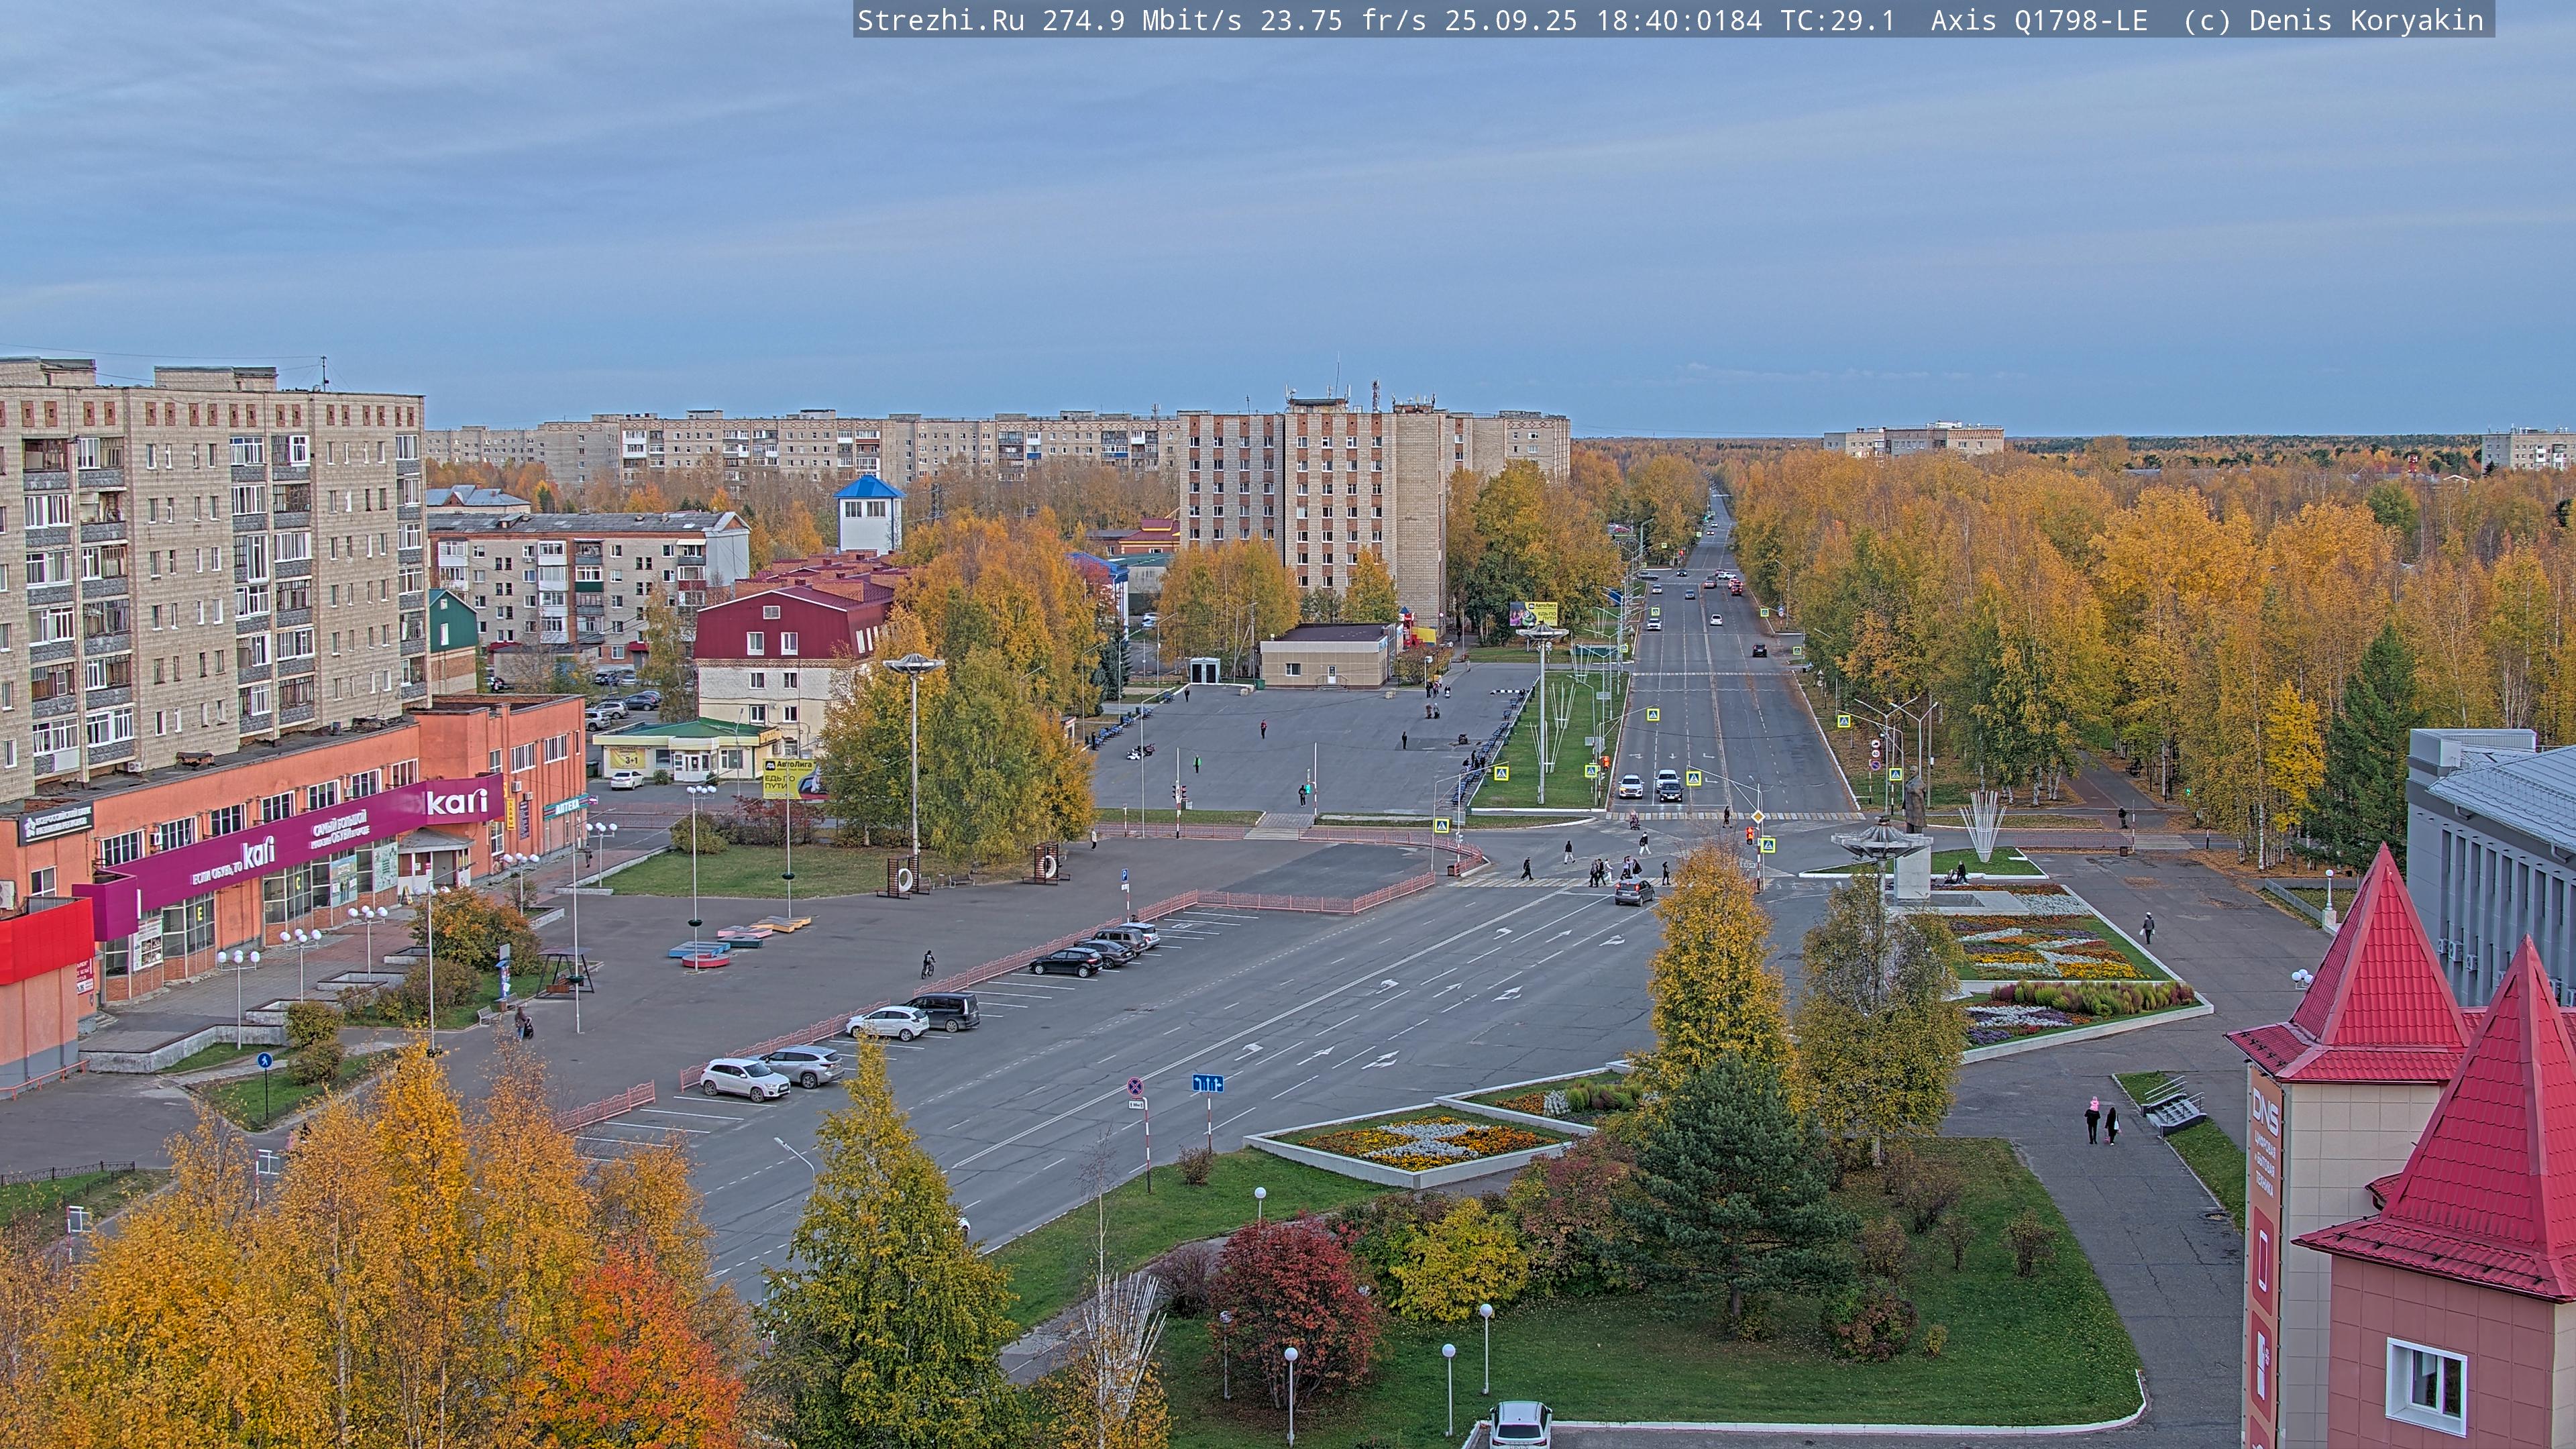Screen dimensions: 2576x1449
Task: Click the no-stopping road sign on striped pole
Action: 1136,1087
